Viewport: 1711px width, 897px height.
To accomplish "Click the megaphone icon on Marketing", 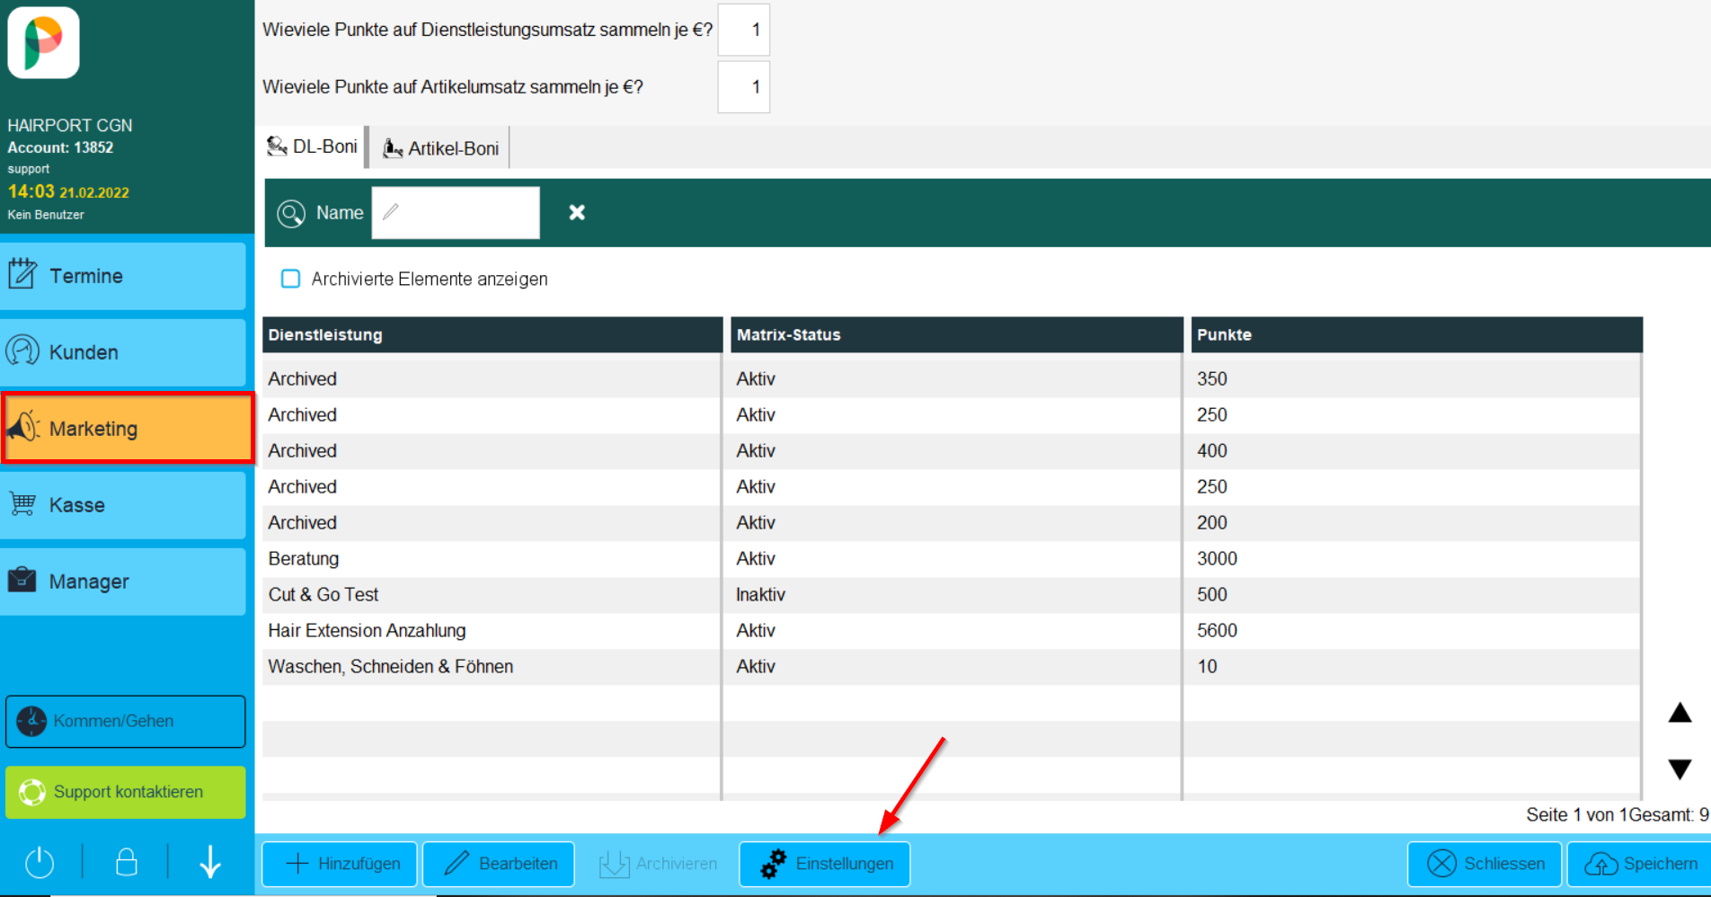I will coord(23,426).
